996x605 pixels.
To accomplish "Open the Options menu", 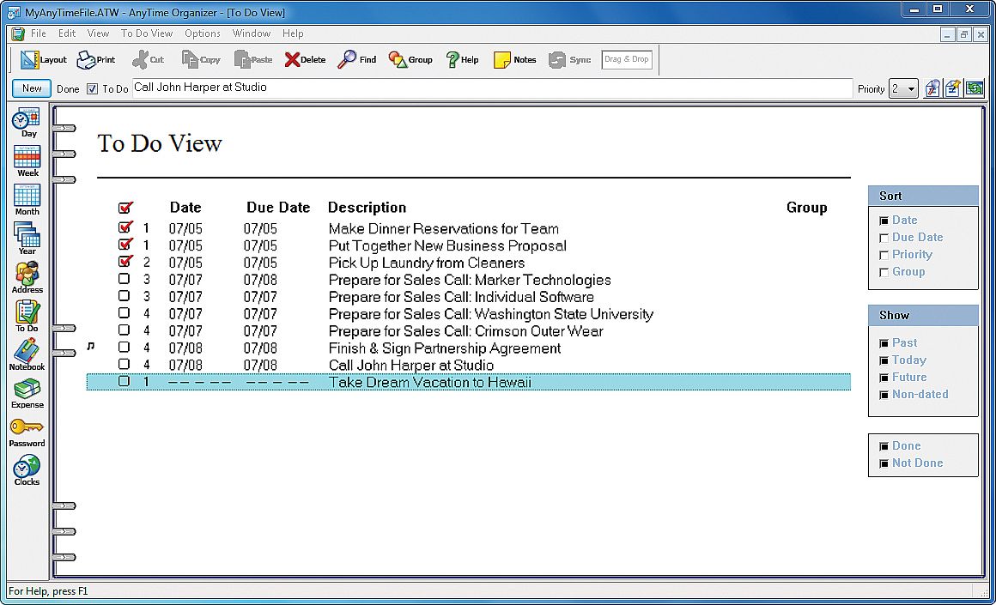I will point(203,33).
